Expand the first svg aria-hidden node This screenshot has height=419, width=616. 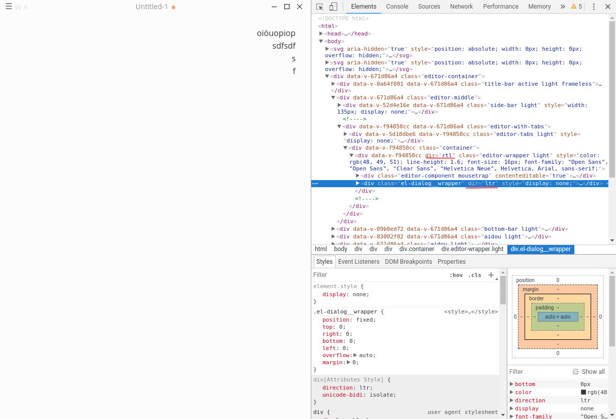[x=328, y=49]
